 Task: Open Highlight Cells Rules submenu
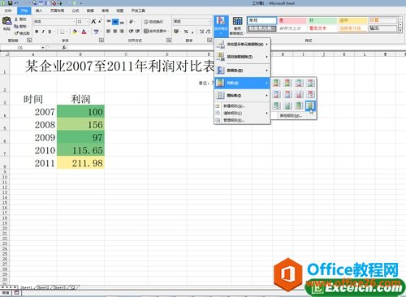pos(242,44)
